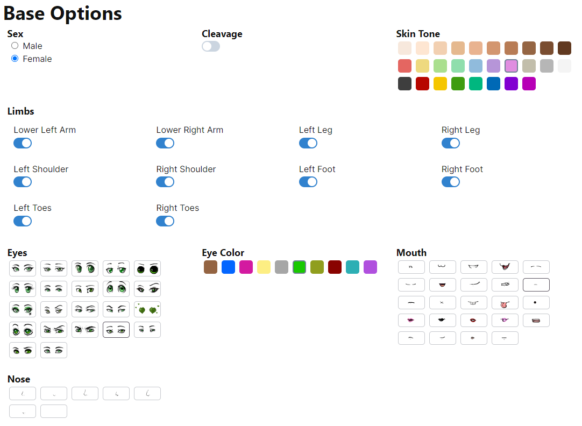Select the buck-teeth mouth option
Image resolution: width=582 pixels, height=426 pixels.
point(473,303)
